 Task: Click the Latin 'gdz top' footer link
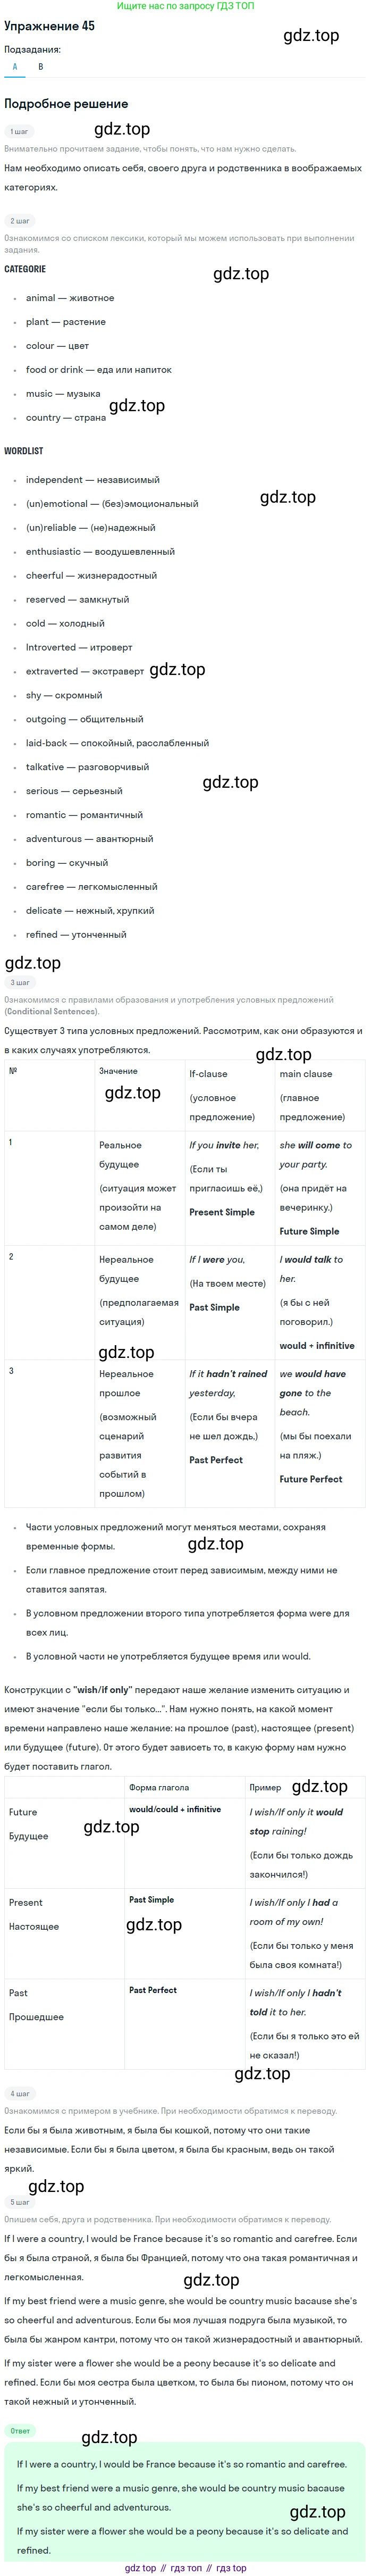pyautogui.click(x=140, y=2567)
